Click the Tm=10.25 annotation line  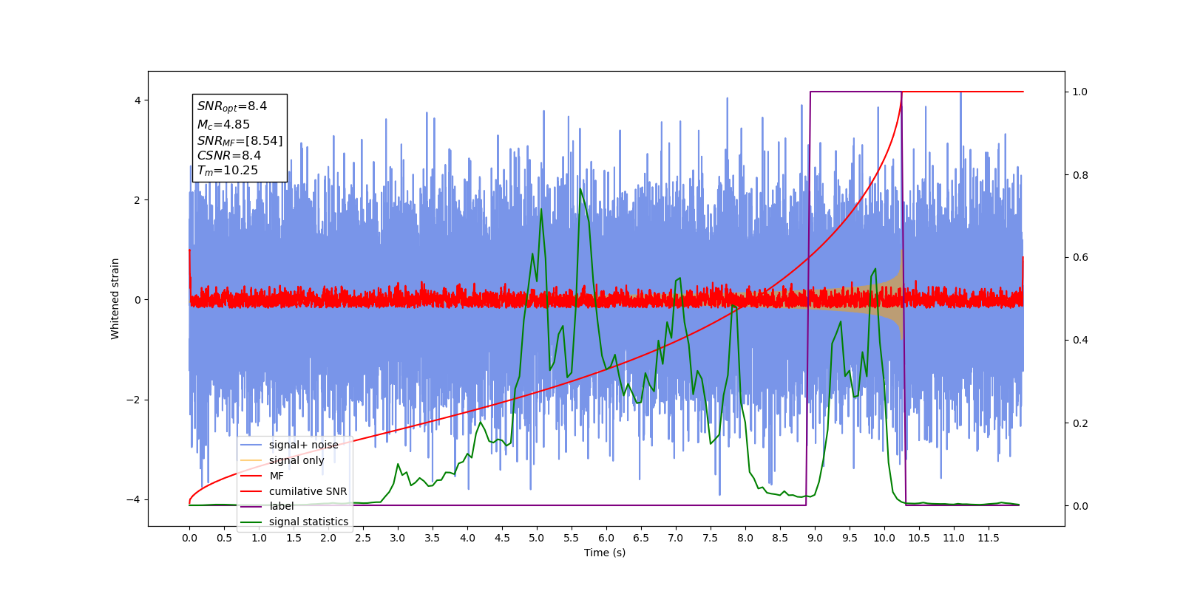[x=228, y=171]
